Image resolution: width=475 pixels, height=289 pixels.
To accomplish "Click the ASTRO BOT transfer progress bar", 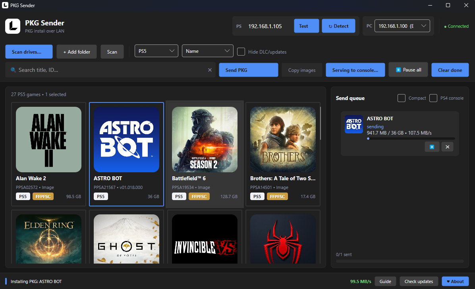I will pos(411,139).
